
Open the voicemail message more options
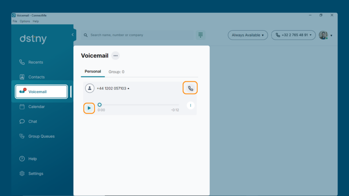tap(191, 105)
